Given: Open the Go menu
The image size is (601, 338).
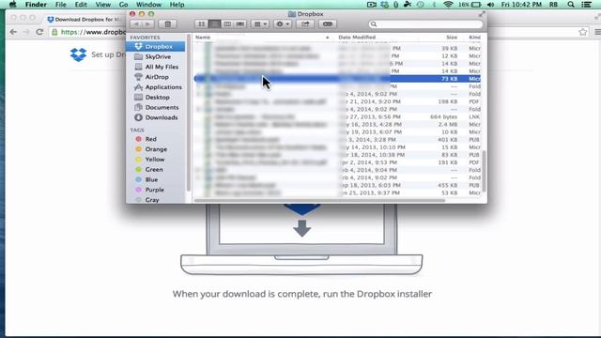Looking at the screenshot, I should coord(123,5).
